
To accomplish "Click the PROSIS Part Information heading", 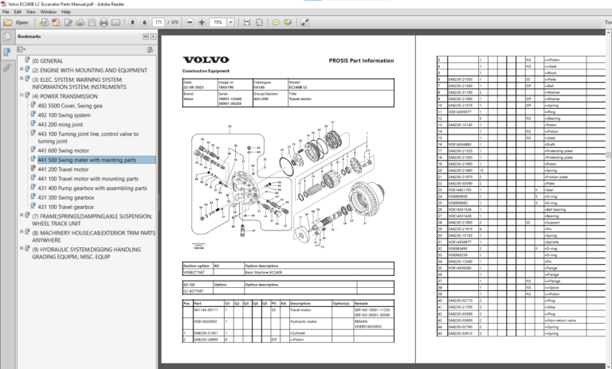I will pyautogui.click(x=361, y=60).
